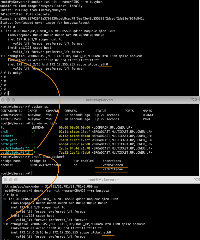Click the 'Up 21 seconds' status
Image resolution: width=200 pixels, height=240 pixels.
[x=107, y=115]
